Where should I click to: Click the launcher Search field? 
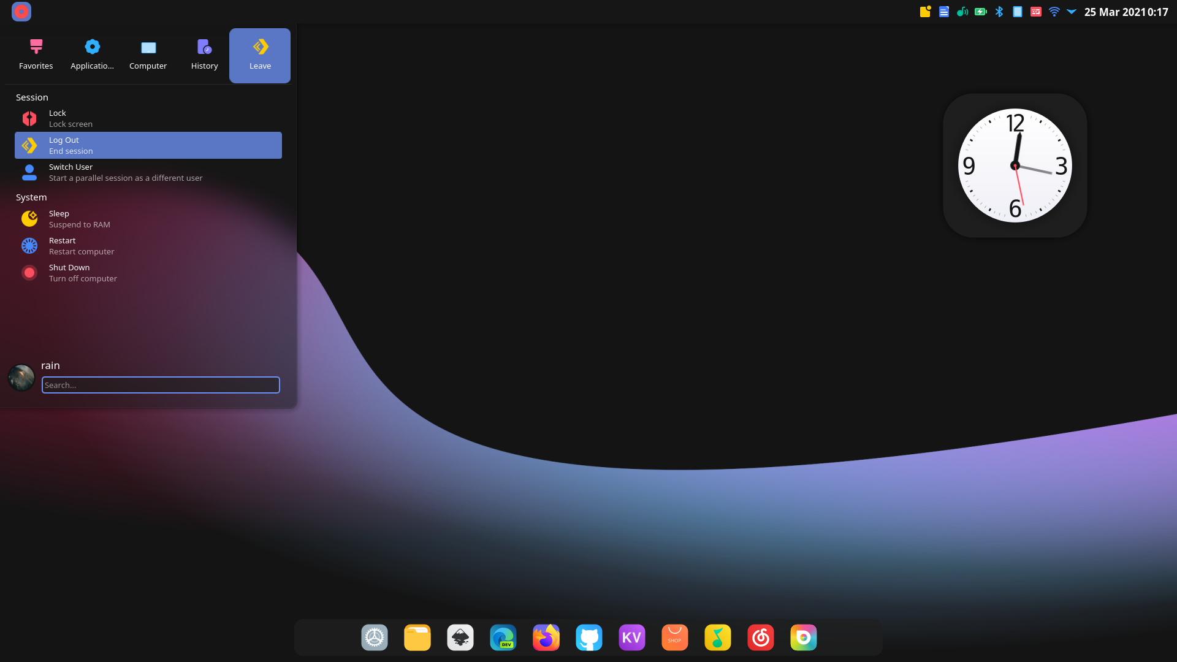tap(161, 385)
